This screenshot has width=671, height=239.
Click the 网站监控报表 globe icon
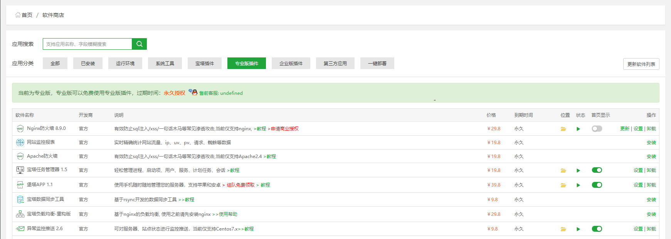pos(20,142)
